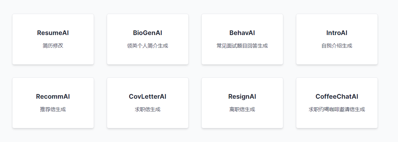
Task: Launch the CoffeeChatAI card
Action: tap(337, 103)
